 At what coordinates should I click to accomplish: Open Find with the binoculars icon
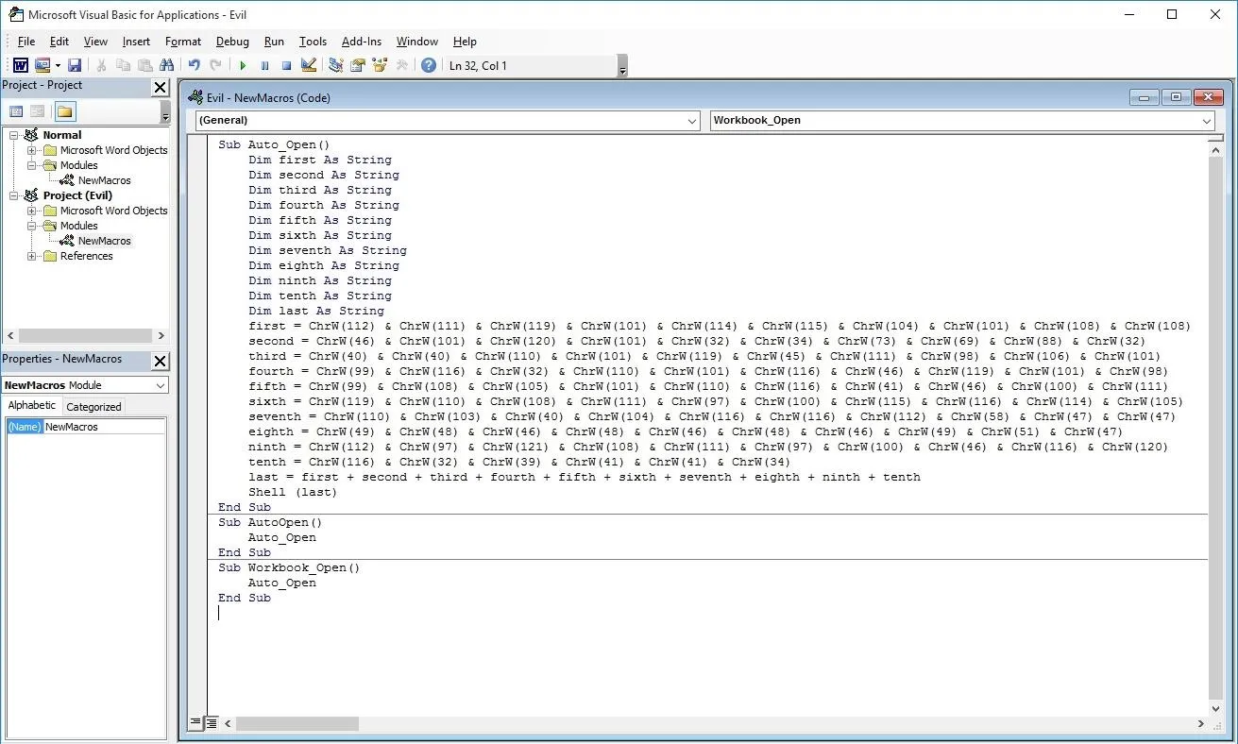pos(167,65)
